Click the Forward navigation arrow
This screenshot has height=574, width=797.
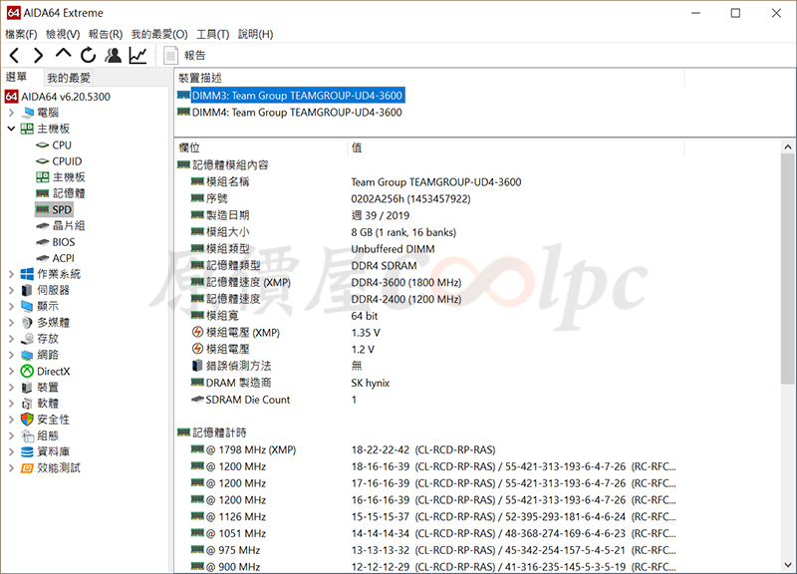[38, 55]
